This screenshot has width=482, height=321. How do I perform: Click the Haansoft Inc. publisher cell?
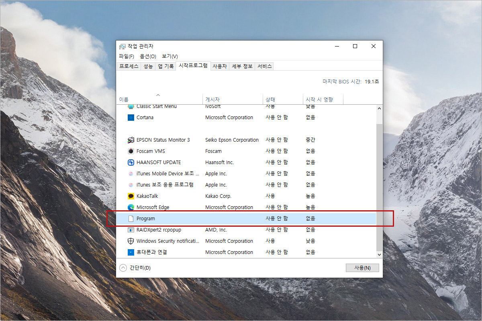point(219,163)
